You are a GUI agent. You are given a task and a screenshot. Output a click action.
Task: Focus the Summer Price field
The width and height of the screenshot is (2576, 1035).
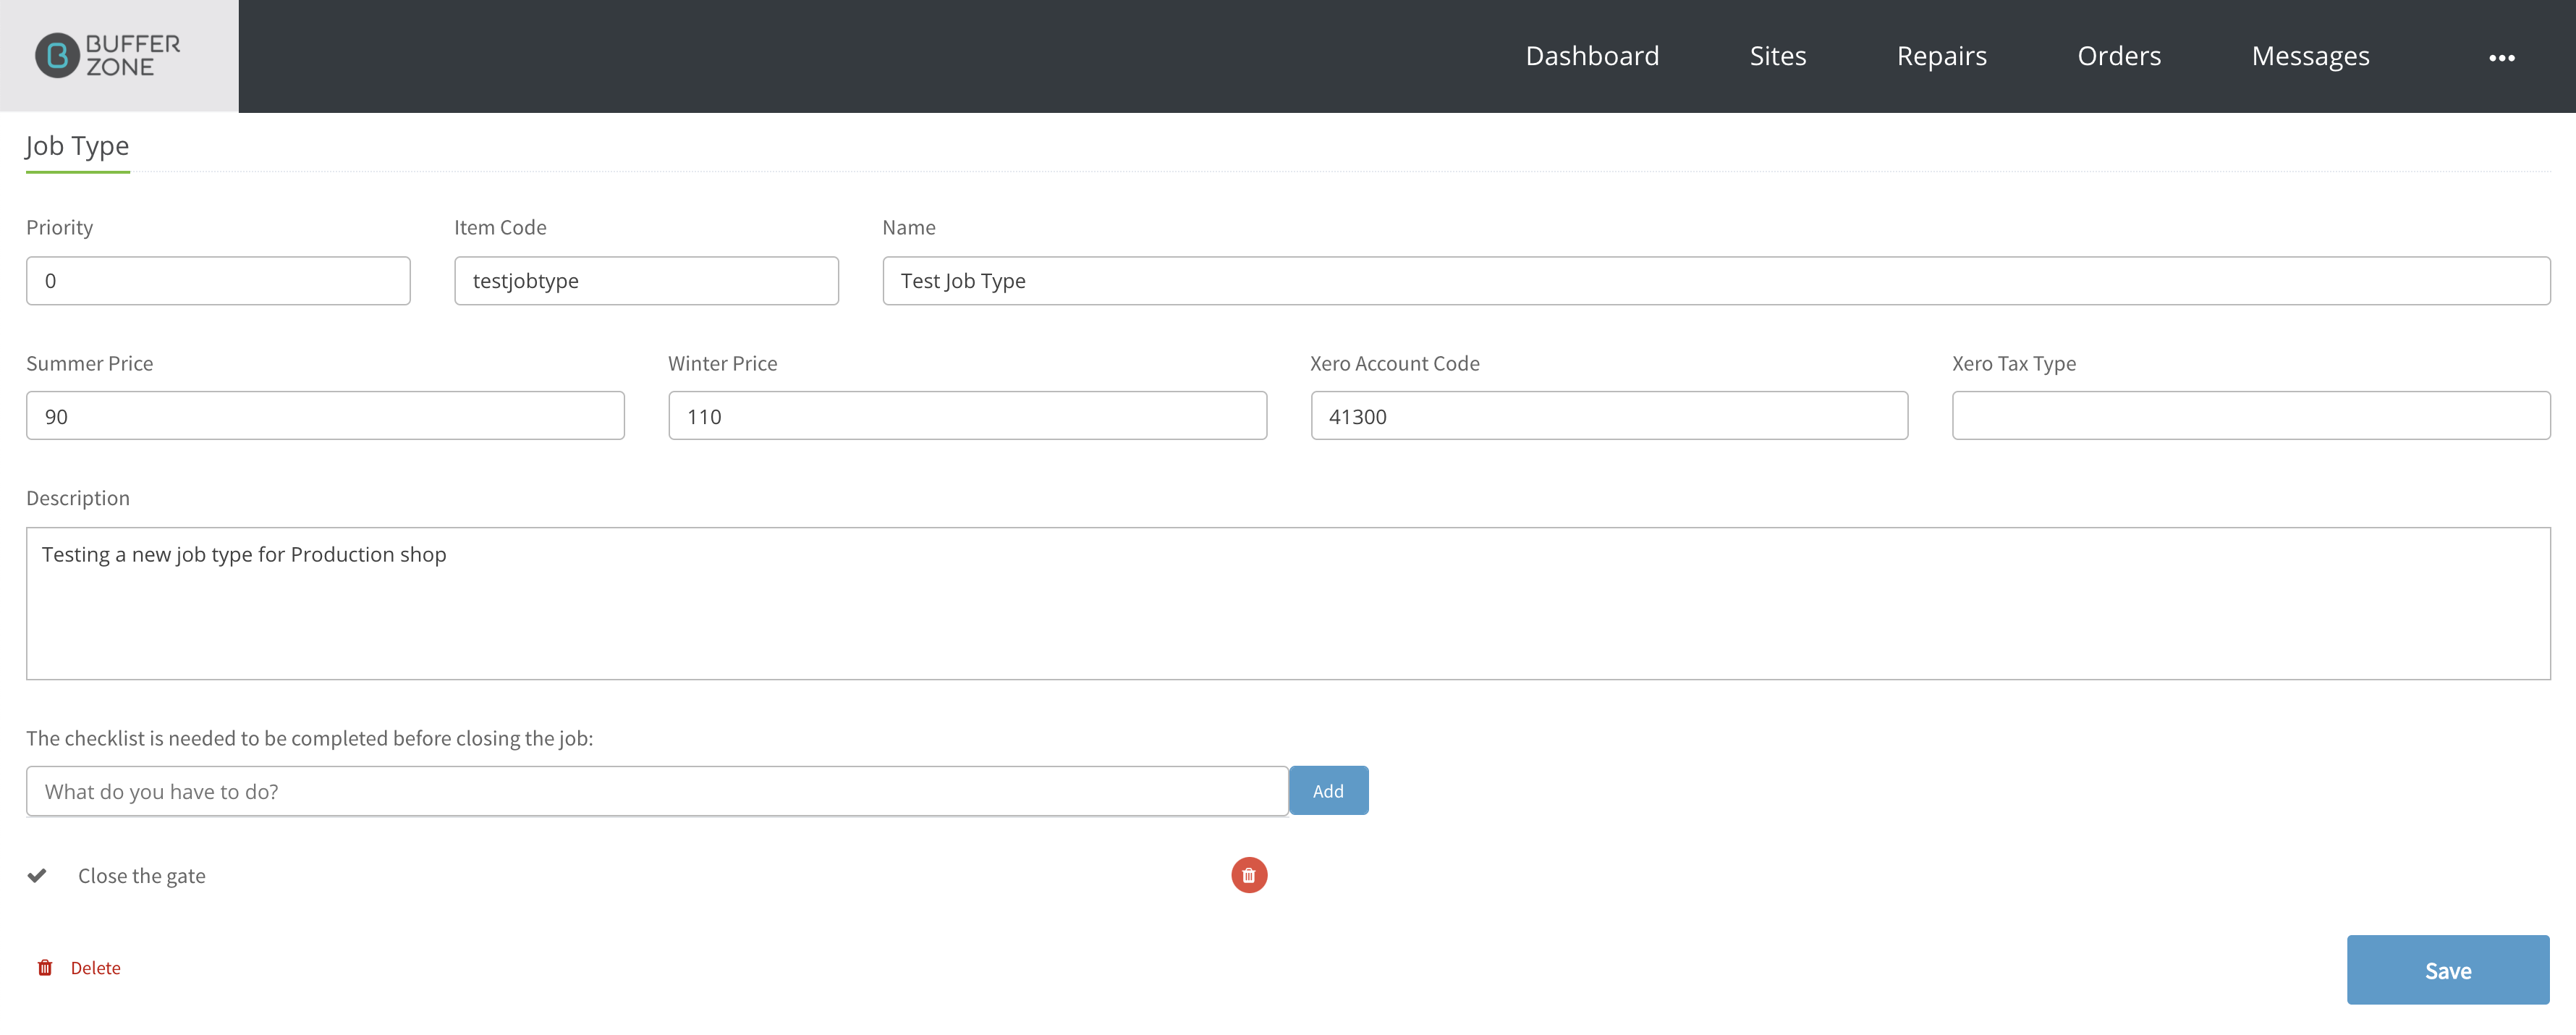325,416
